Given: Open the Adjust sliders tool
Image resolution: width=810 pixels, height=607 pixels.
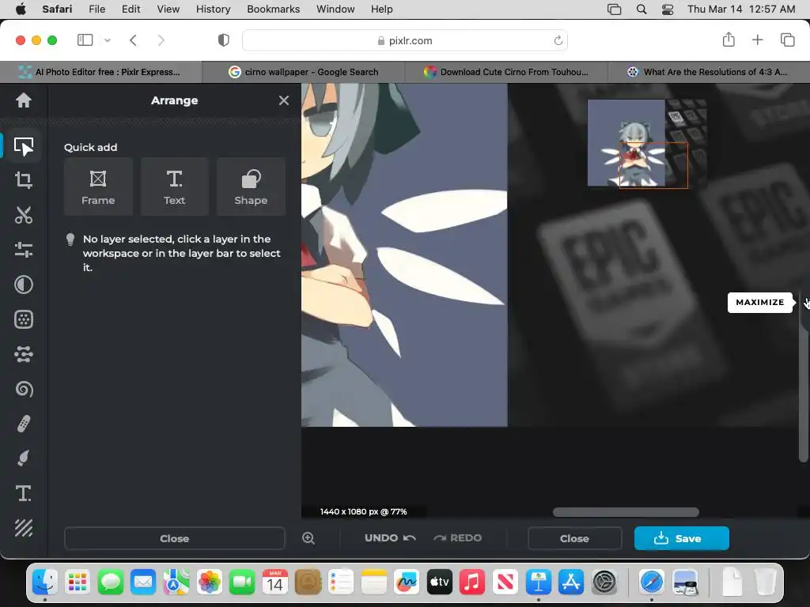Looking at the screenshot, I should pyautogui.click(x=23, y=250).
